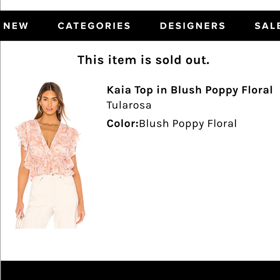Viewport: 280px width, 280px height.
Task: Open the CATEGORIES navigation menu
Action: point(94,26)
